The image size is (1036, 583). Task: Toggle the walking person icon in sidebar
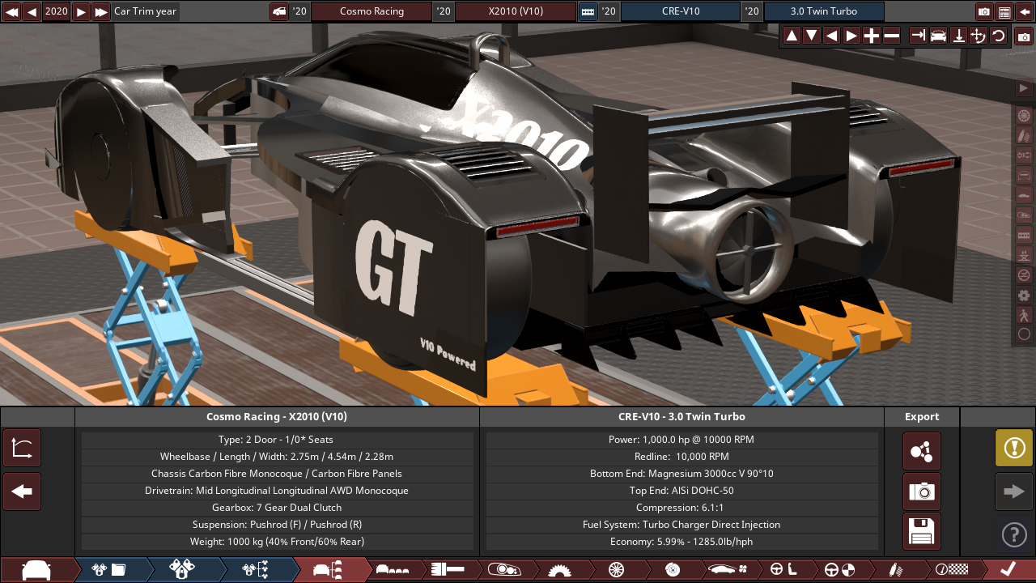point(1024,315)
